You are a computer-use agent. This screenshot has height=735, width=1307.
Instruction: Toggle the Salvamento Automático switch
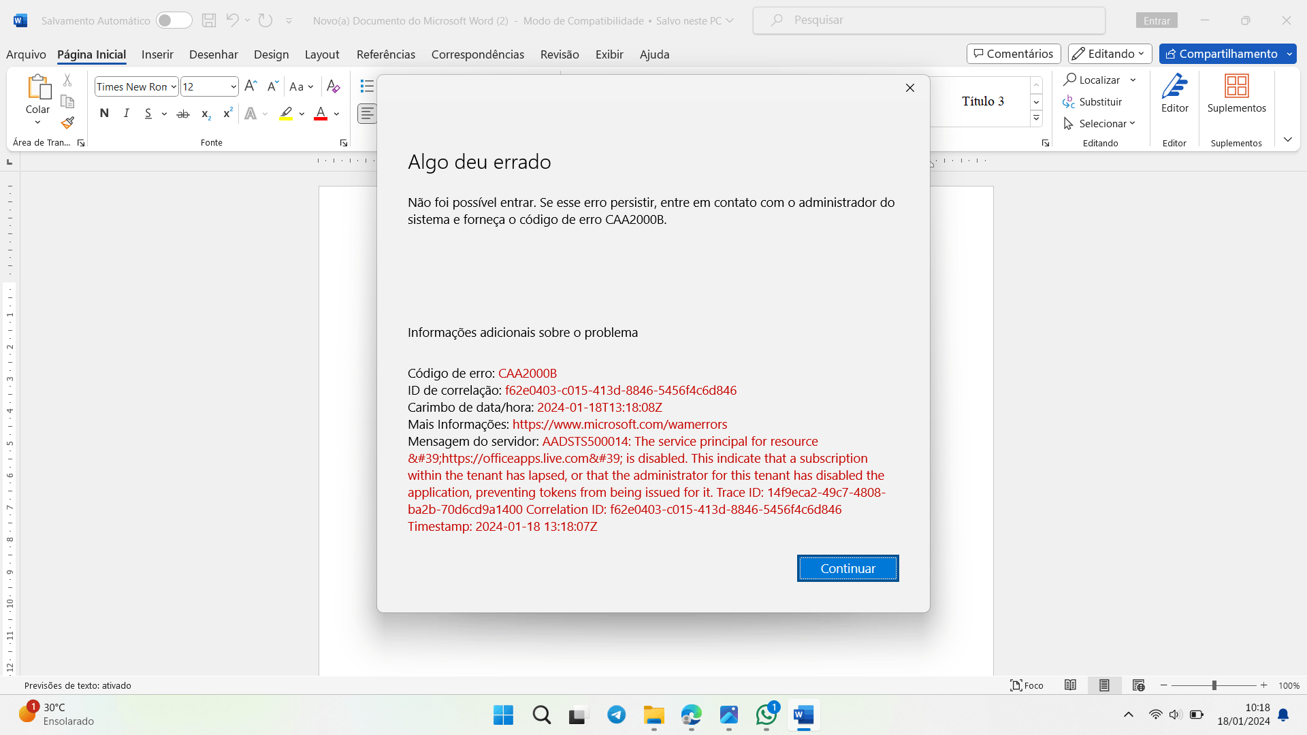[174, 20]
